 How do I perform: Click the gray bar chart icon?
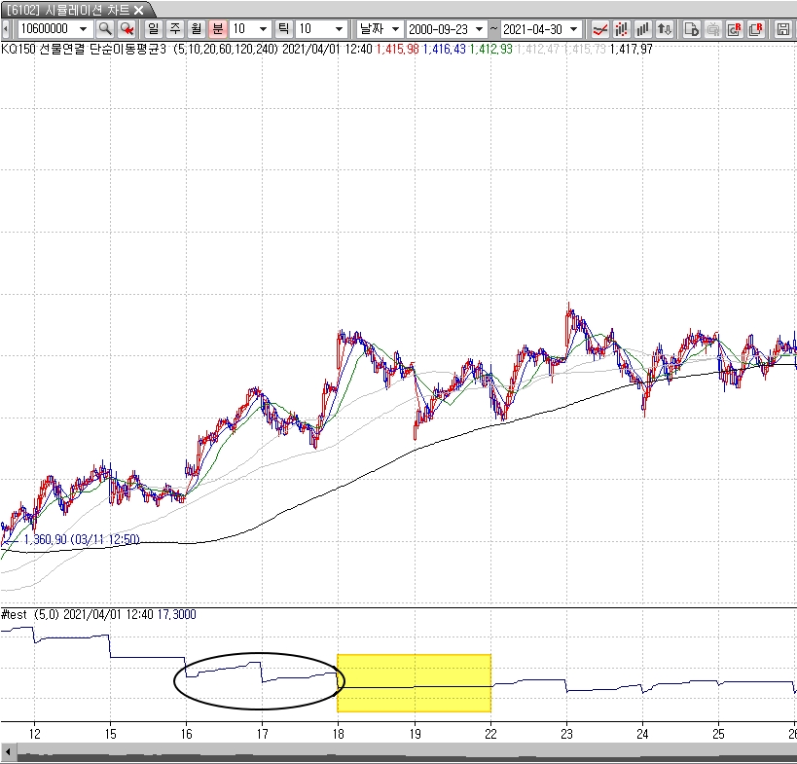(643, 29)
